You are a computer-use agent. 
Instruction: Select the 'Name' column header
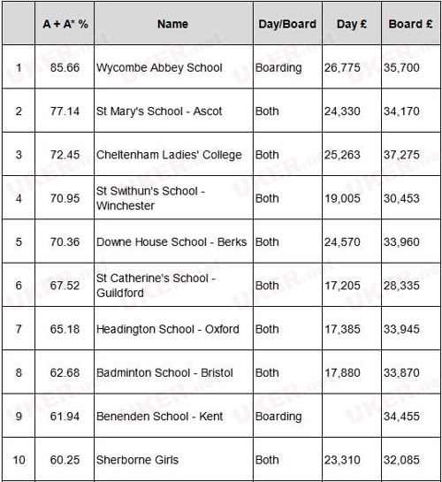[x=173, y=24]
